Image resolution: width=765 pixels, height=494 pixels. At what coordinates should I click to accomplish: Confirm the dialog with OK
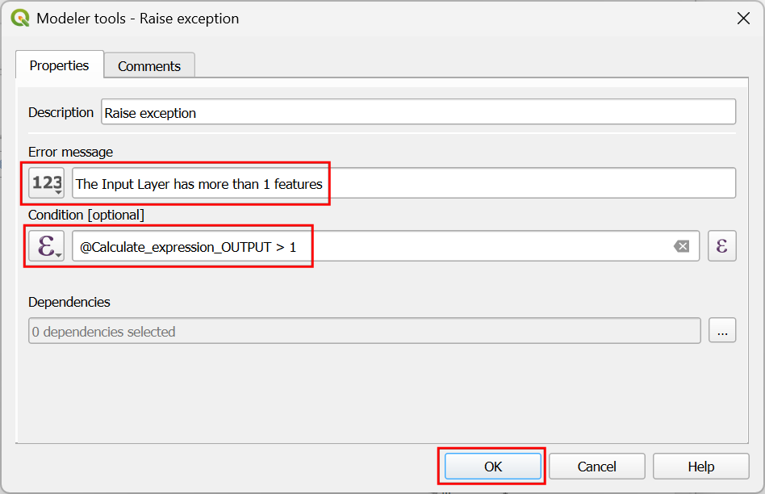point(492,467)
